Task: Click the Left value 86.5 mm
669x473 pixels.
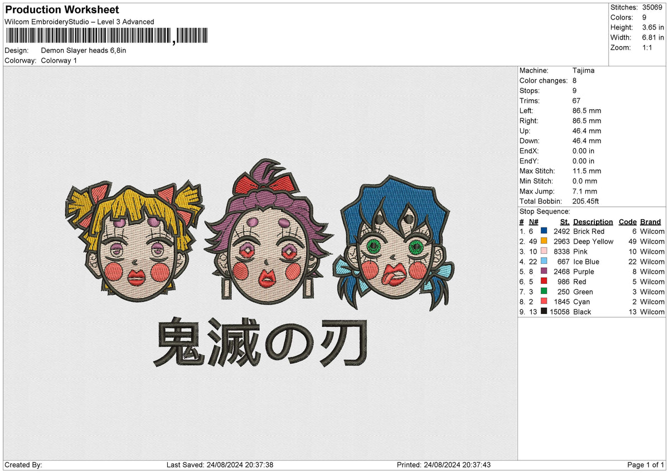Action: pos(586,111)
